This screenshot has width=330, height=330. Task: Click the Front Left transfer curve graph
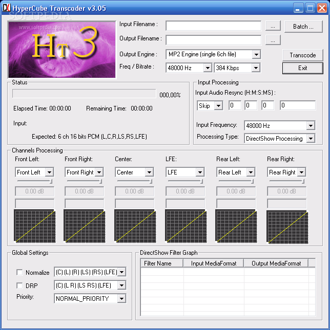35,226
